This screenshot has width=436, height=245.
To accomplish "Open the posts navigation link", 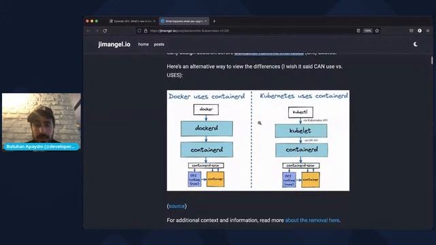I will coord(159,44).
